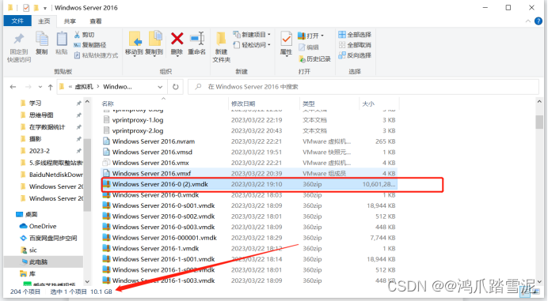Click Cut (剪切) in the ribbon
The image size is (548, 301).
pyautogui.click(x=84, y=35)
